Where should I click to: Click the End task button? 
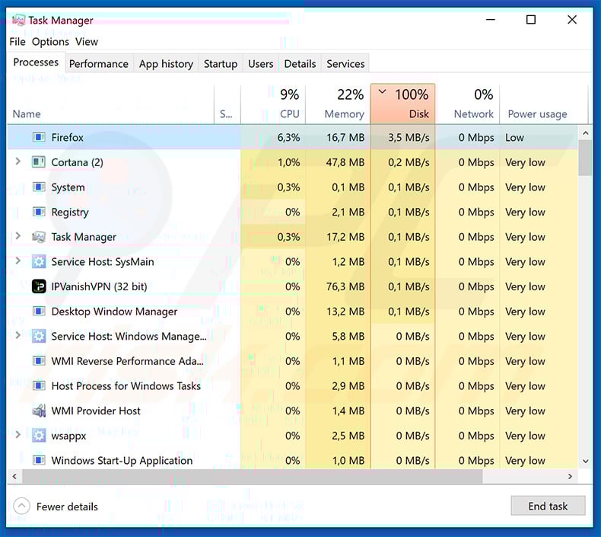coord(548,506)
